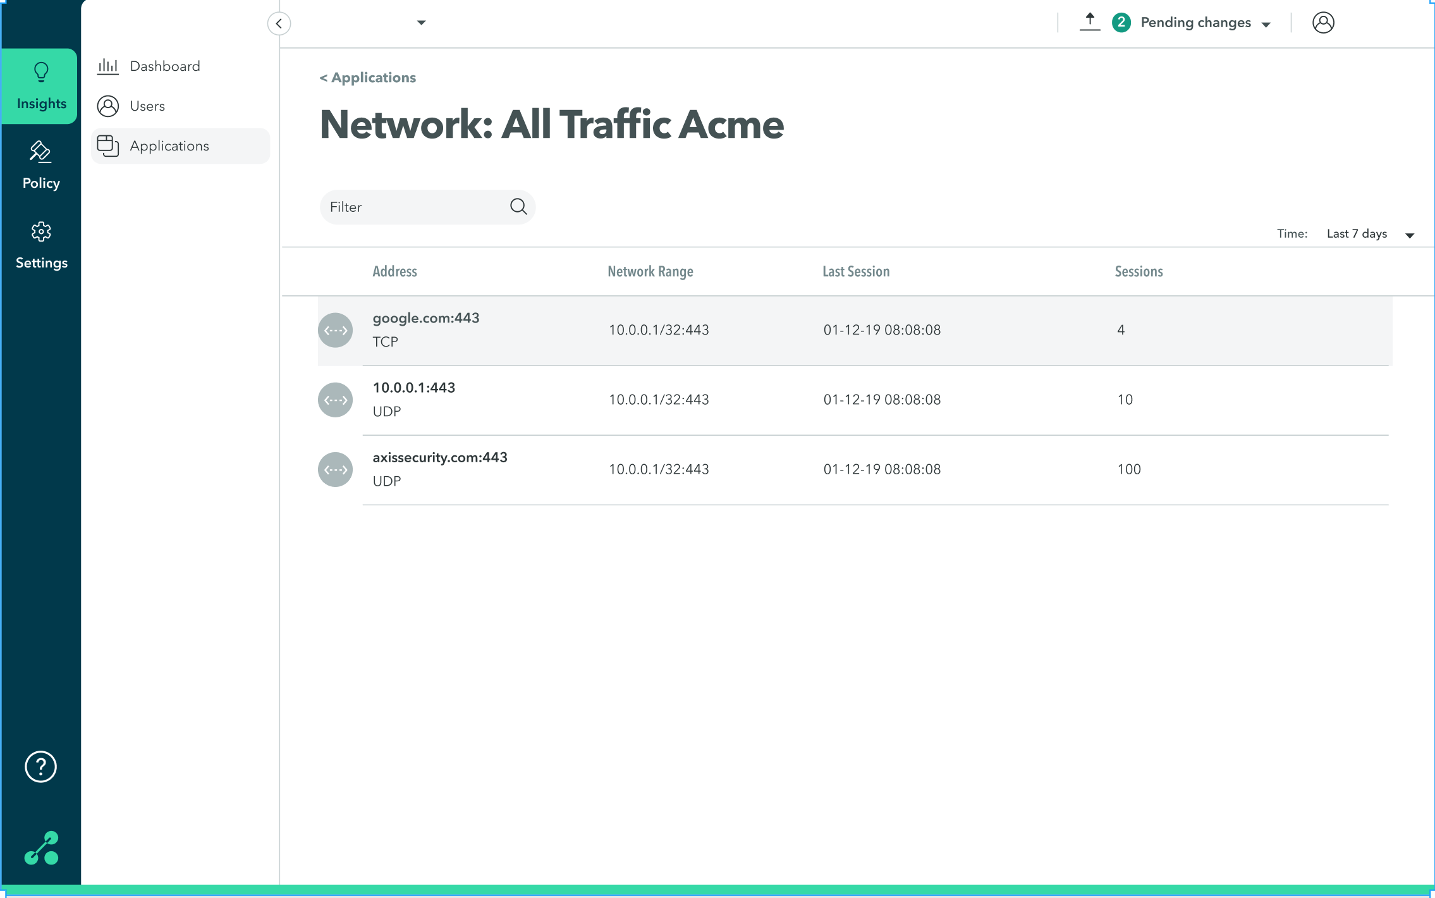
Task: Go to Users menu item
Action: [x=147, y=106]
